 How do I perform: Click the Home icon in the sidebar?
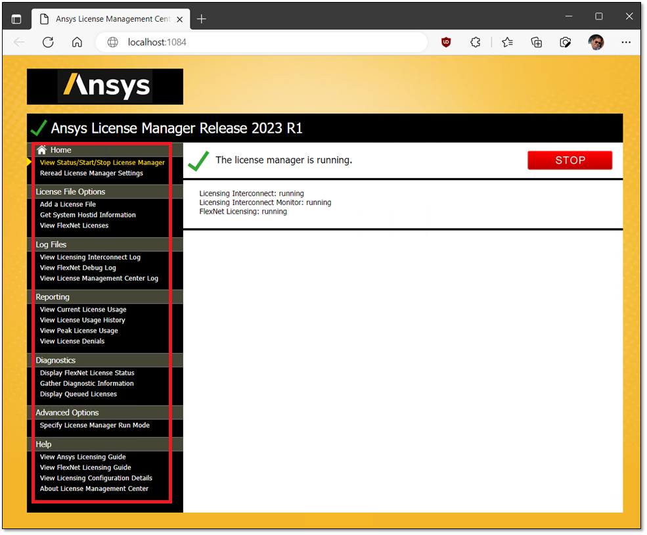pyautogui.click(x=41, y=150)
